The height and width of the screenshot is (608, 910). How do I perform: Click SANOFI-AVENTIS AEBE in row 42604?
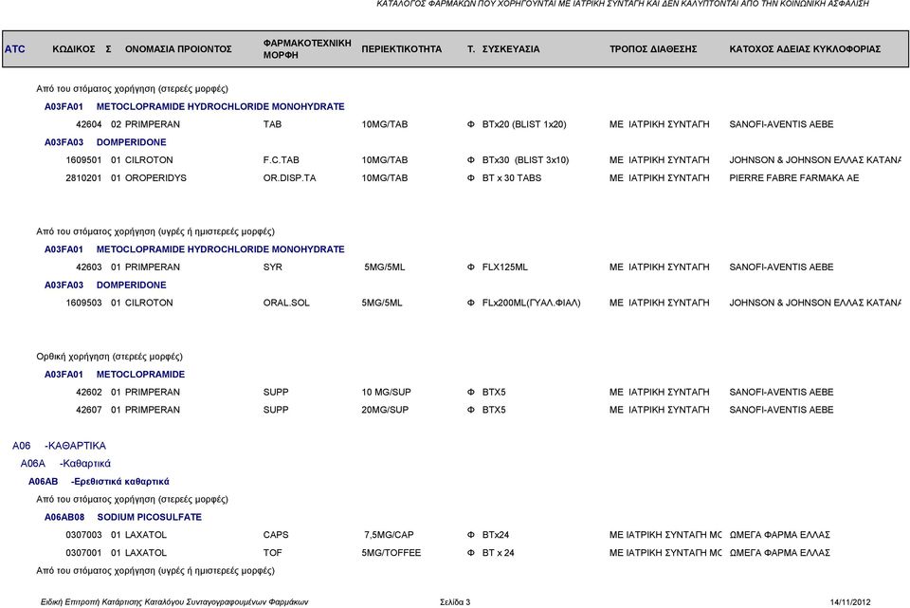coord(781,124)
